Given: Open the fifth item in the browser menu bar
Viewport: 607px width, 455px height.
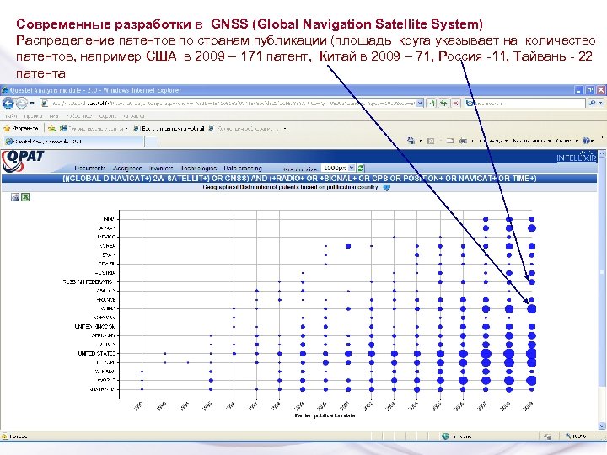Looking at the screenshot, I should pos(108,116).
